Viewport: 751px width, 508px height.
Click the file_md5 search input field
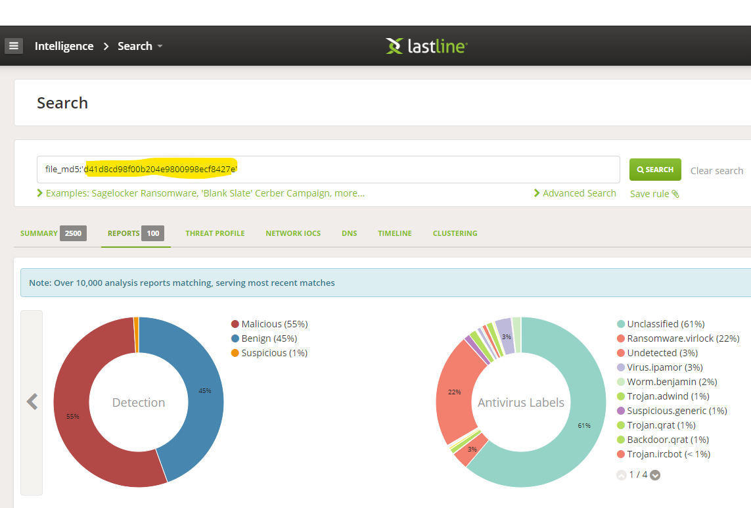click(328, 169)
